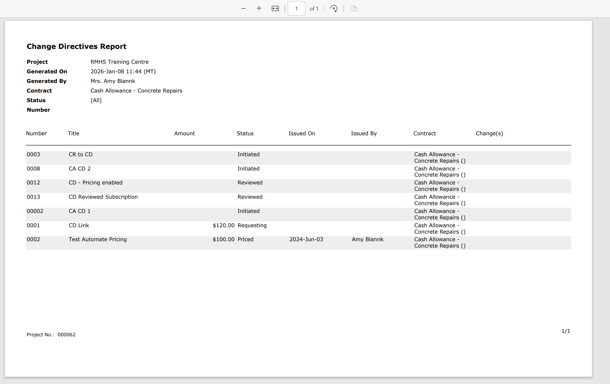This screenshot has width=610, height=384.
Task: Click the 'Change(s)' column header
Action: [x=489, y=133]
